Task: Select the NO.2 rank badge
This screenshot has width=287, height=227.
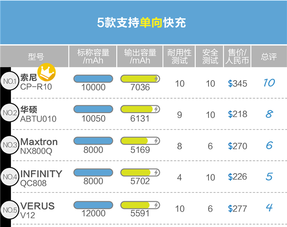Action: click(10, 113)
